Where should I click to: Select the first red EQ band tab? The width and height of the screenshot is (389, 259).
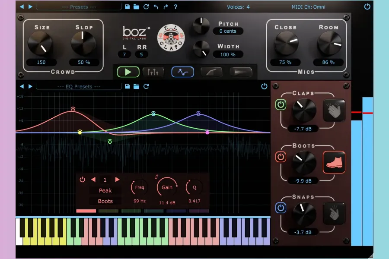click(86, 211)
